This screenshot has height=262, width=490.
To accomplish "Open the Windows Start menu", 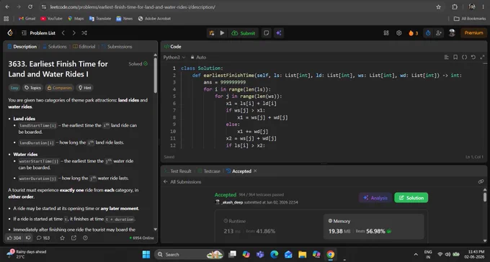I will (146, 255).
